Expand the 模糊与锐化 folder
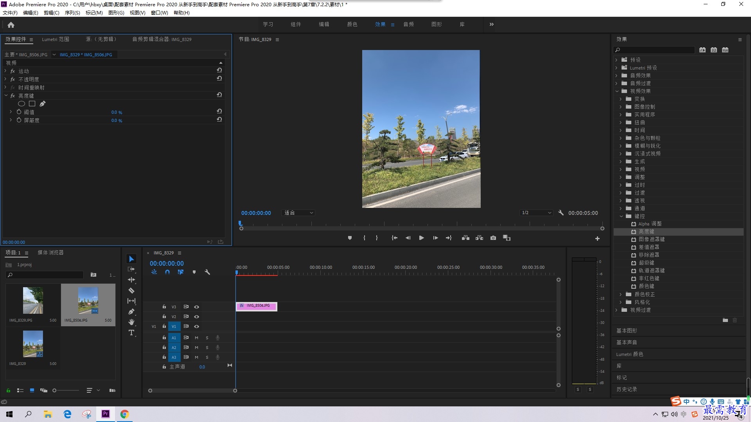The height and width of the screenshot is (422, 751). tap(621, 146)
